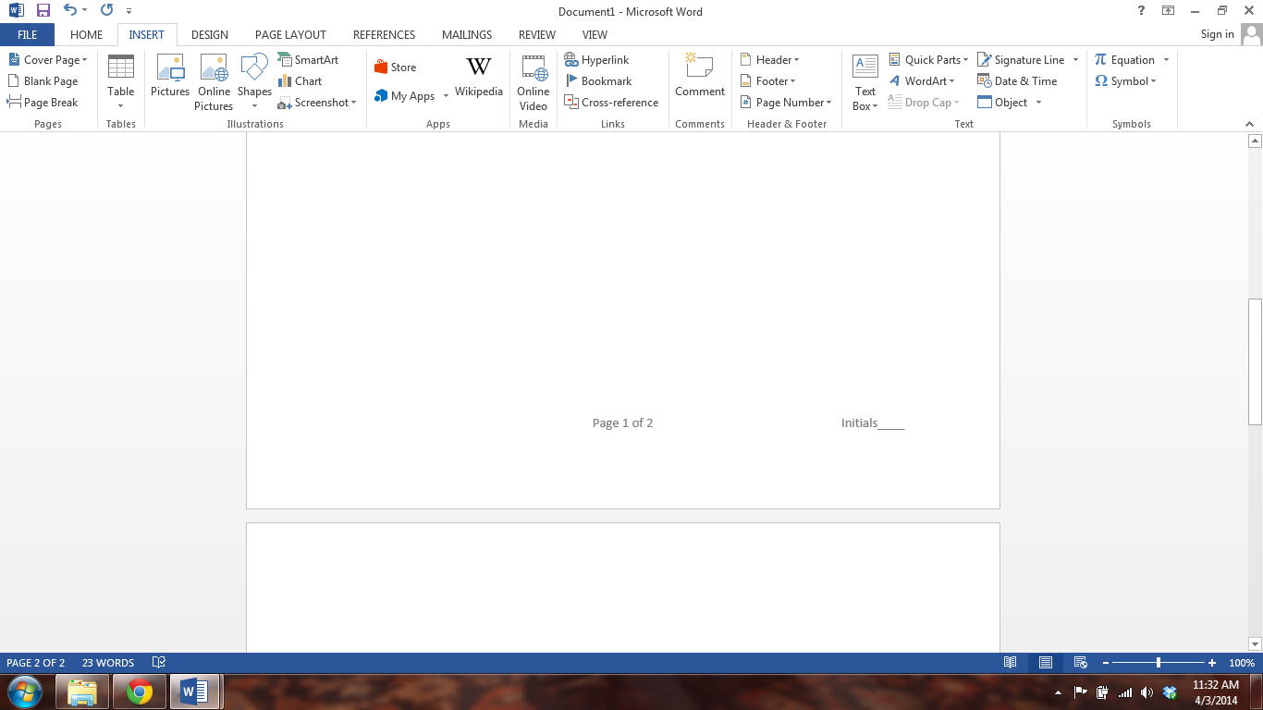Open the 23 WORDS word count
Viewport: 1263px width, 710px height.
click(x=108, y=663)
